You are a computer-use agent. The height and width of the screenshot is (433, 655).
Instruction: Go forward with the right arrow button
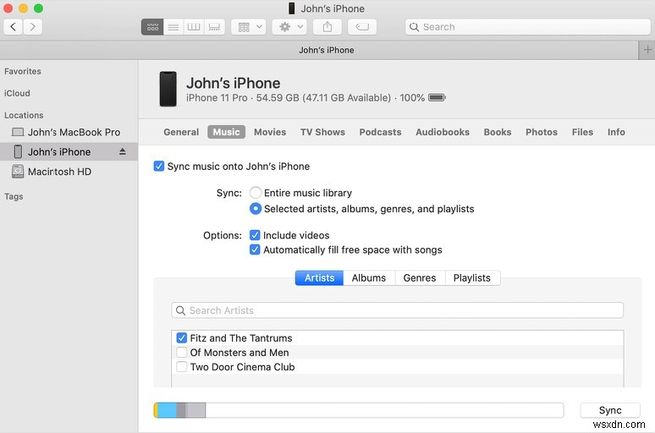33,27
